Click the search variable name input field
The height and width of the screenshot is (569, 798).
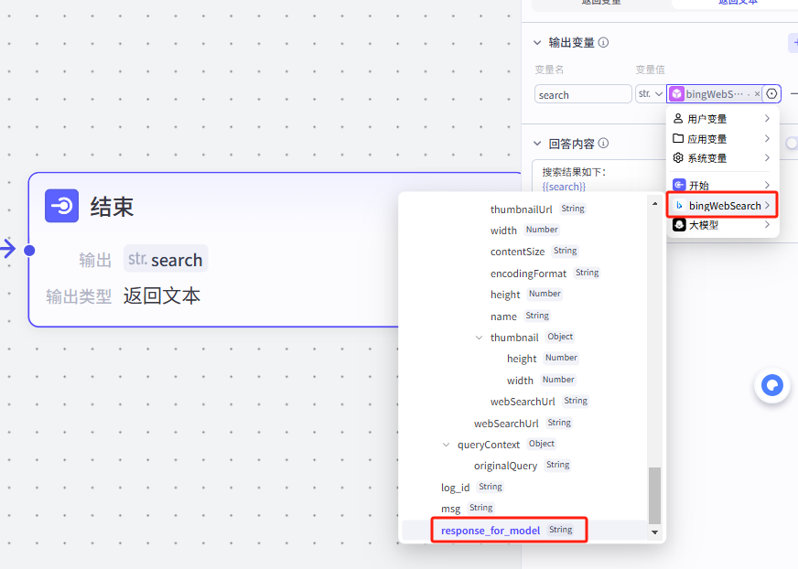[583, 94]
